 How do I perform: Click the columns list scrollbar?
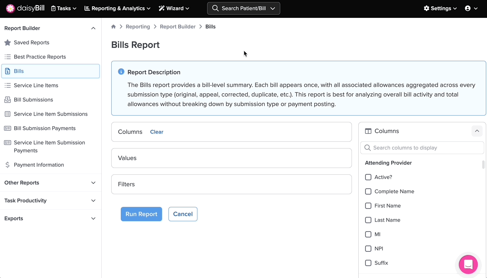[x=483, y=165]
